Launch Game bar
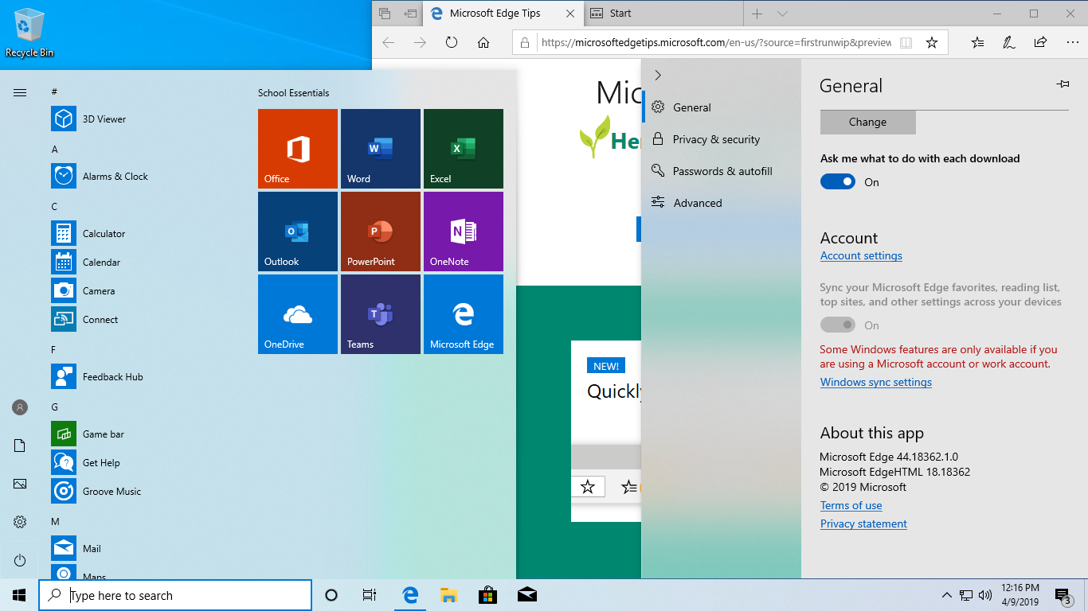The width and height of the screenshot is (1088, 611). (x=143, y=434)
